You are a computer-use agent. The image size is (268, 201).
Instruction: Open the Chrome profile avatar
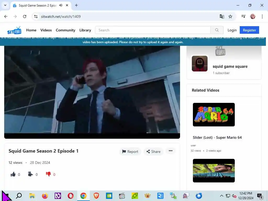click(253, 16)
